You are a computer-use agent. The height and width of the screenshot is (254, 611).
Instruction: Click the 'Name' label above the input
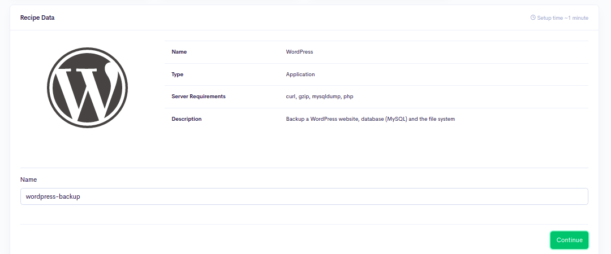coord(28,179)
